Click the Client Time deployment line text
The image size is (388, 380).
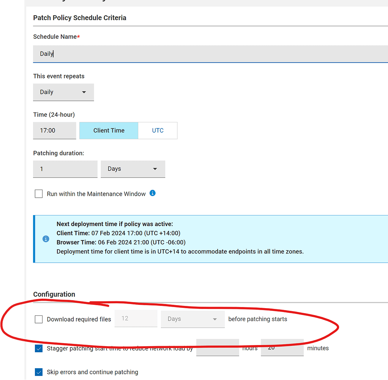(118, 233)
